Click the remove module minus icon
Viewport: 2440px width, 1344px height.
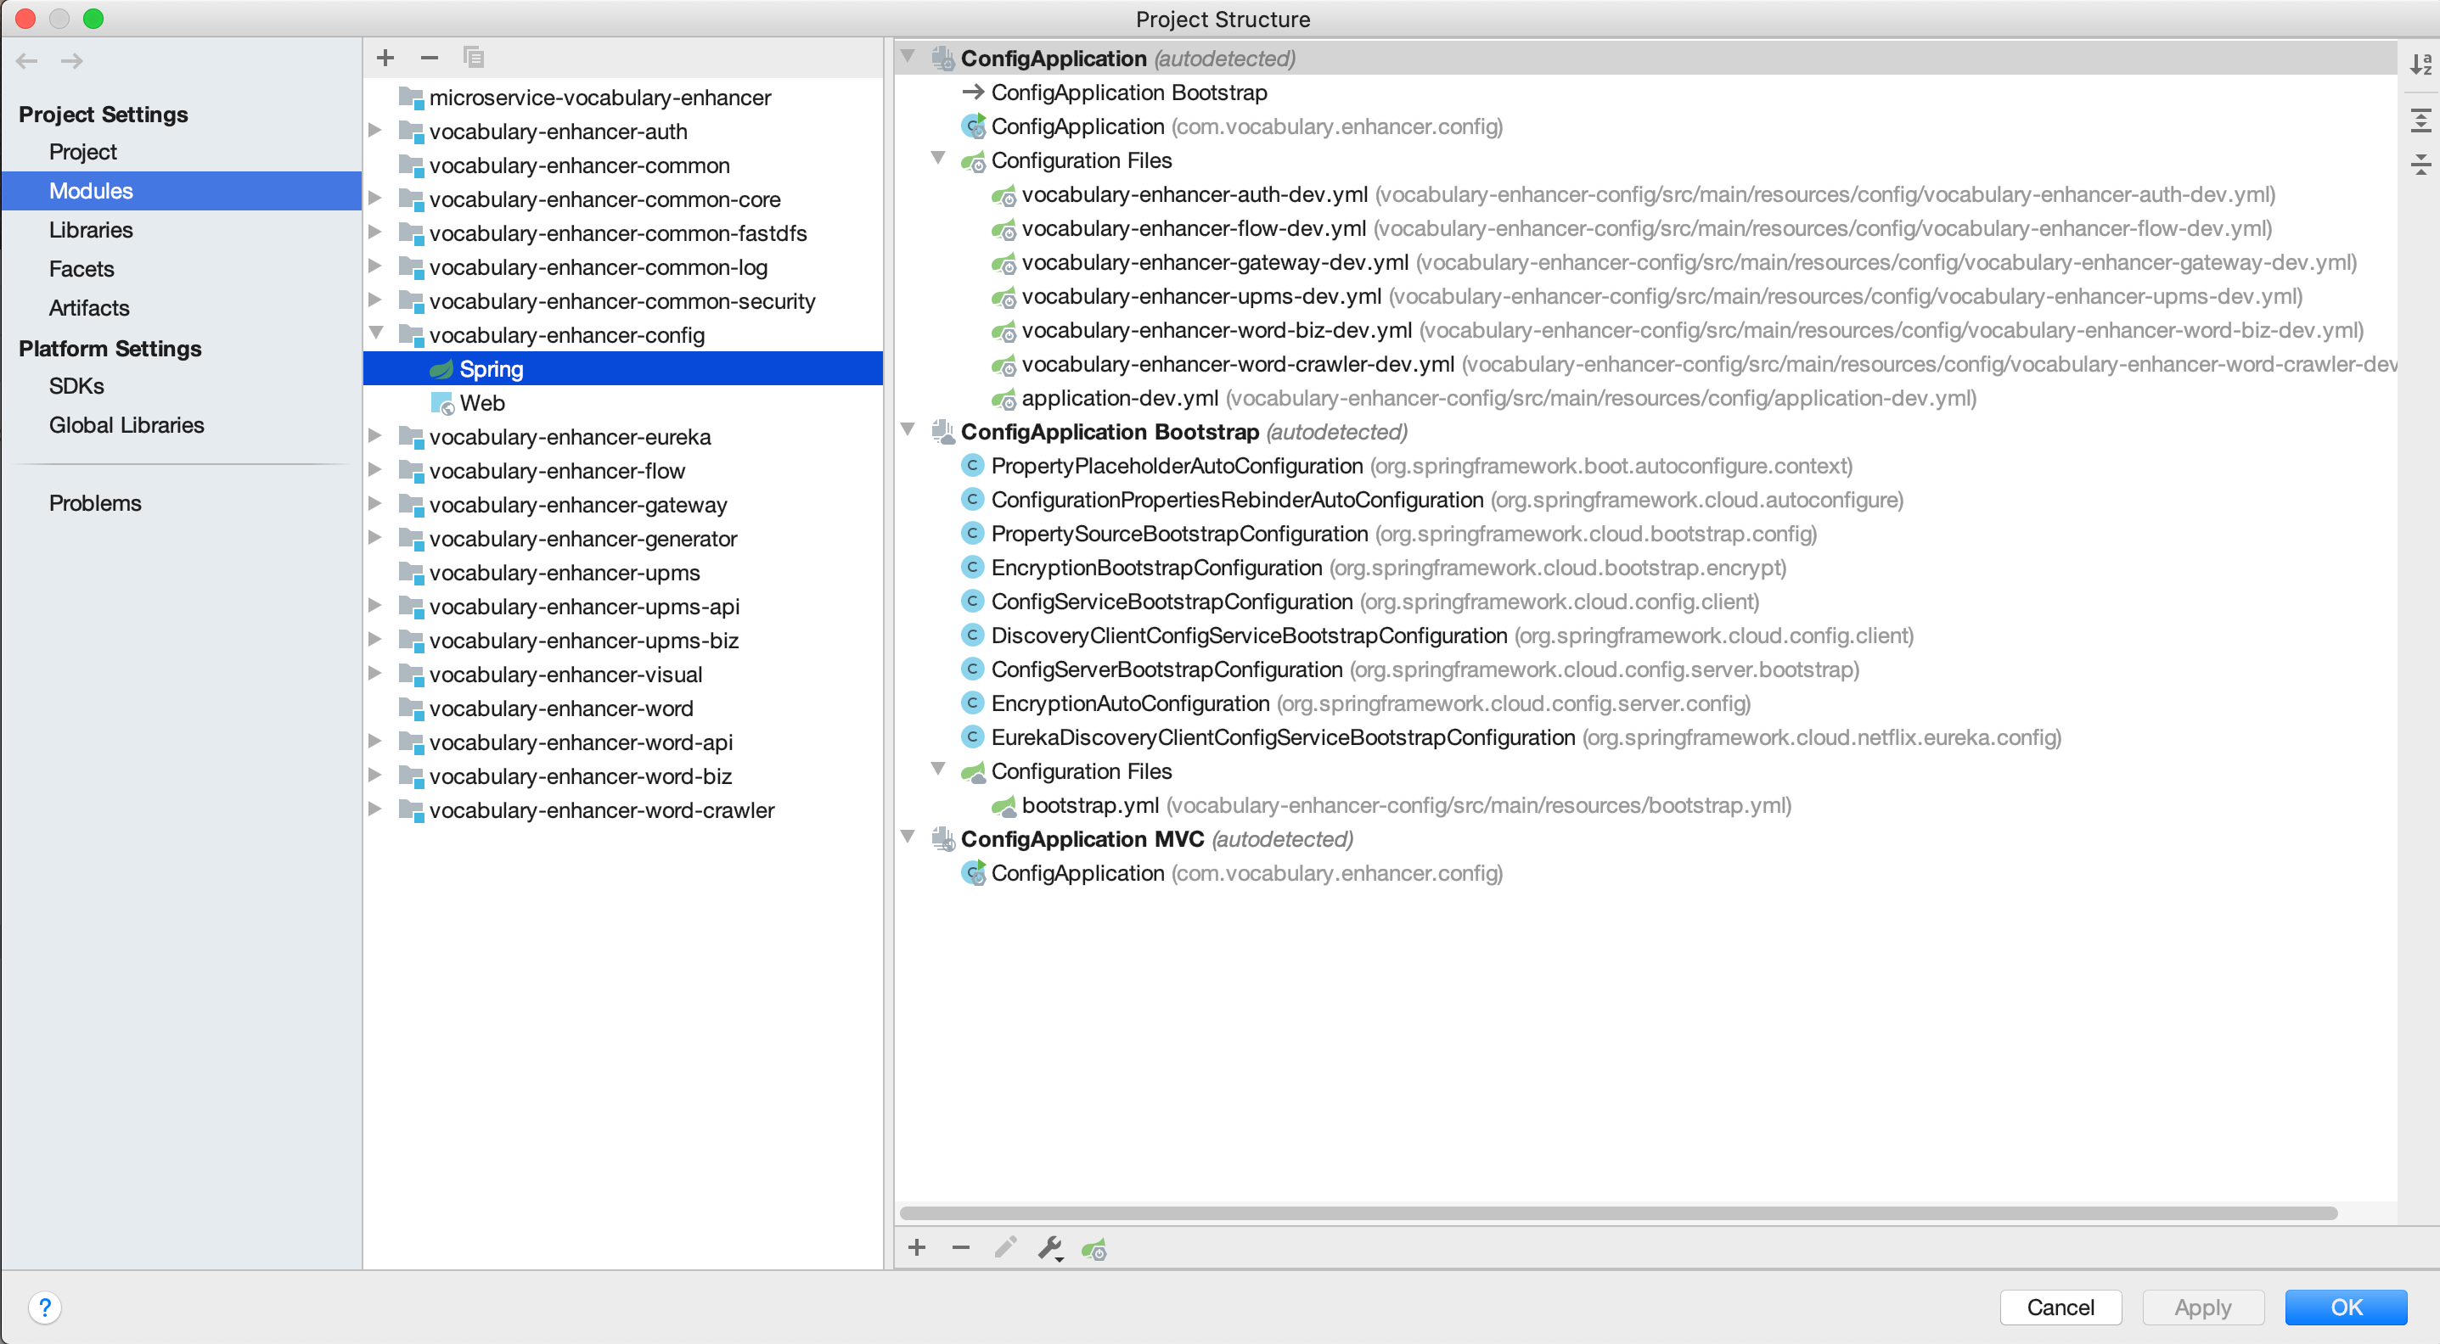click(429, 58)
